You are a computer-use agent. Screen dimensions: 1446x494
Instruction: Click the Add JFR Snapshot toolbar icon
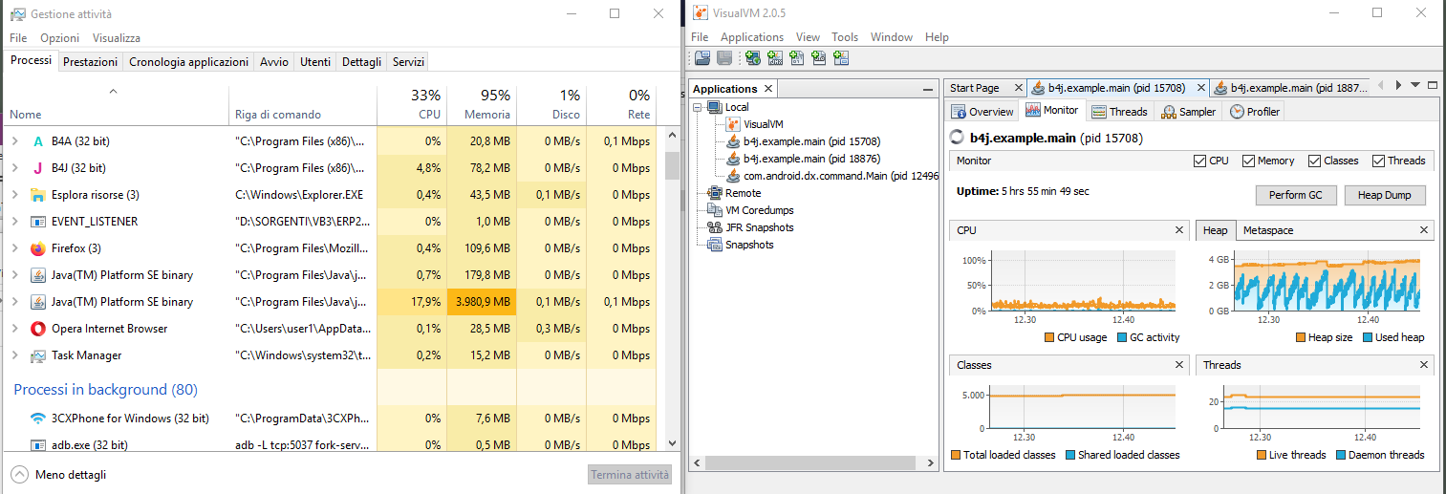click(819, 58)
